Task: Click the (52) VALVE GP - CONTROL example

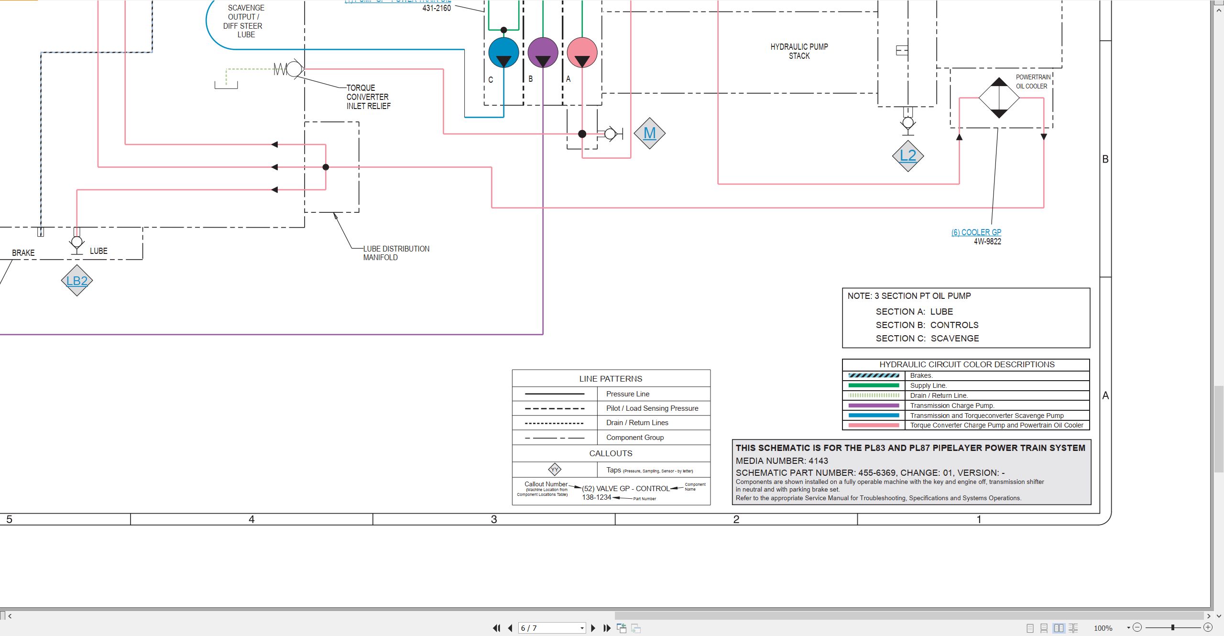Action: click(x=626, y=489)
